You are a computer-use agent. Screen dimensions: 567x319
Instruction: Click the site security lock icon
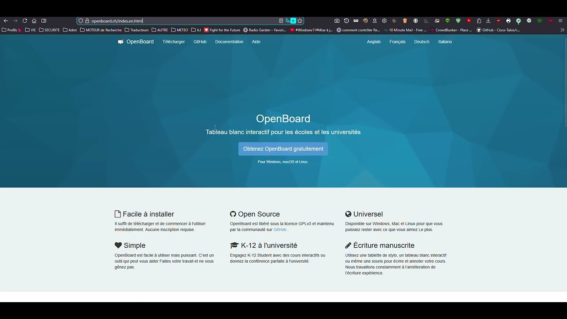(x=87, y=21)
